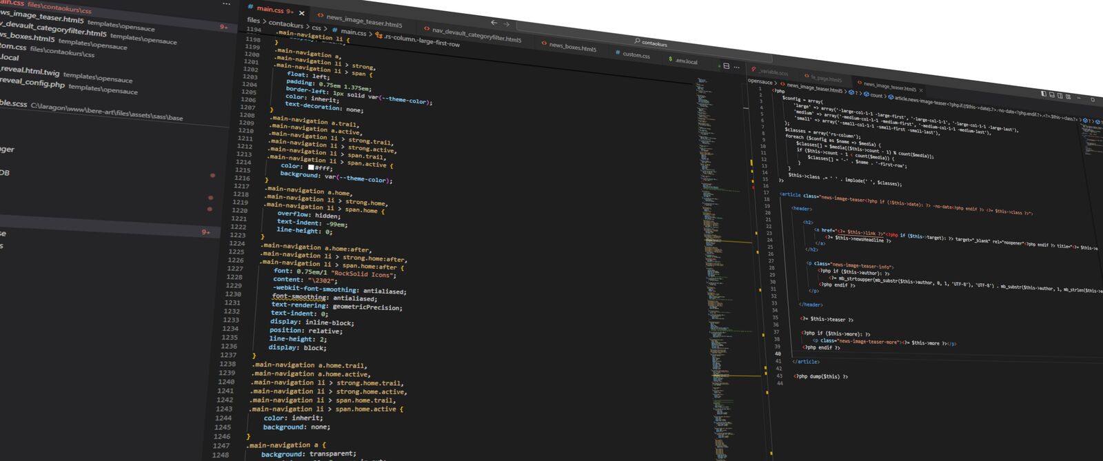Click line number 1237 in main.css gutter
The image size is (1103, 461).
click(x=227, y=355)
